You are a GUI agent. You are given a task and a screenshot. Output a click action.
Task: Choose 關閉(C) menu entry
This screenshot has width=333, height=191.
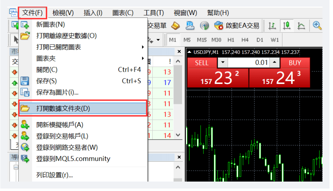pos(83,70)
